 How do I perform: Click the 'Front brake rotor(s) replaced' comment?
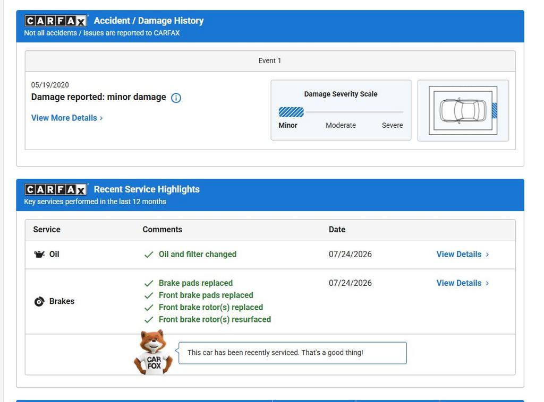point(211,308)
